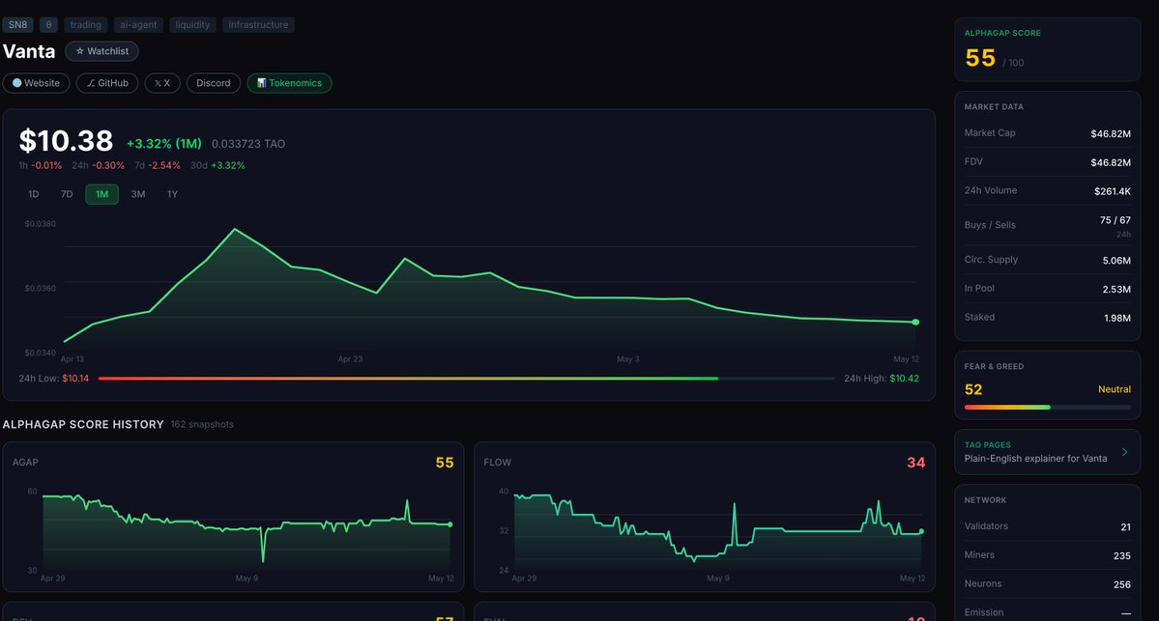
Task: Click the FLOW score history chart
Action: [x=717, y=529]
